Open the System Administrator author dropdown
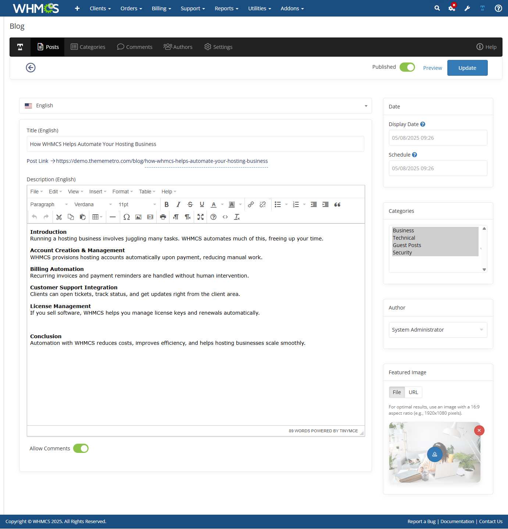Viewport: 508px width, 529px height. (x=438, y=330)
